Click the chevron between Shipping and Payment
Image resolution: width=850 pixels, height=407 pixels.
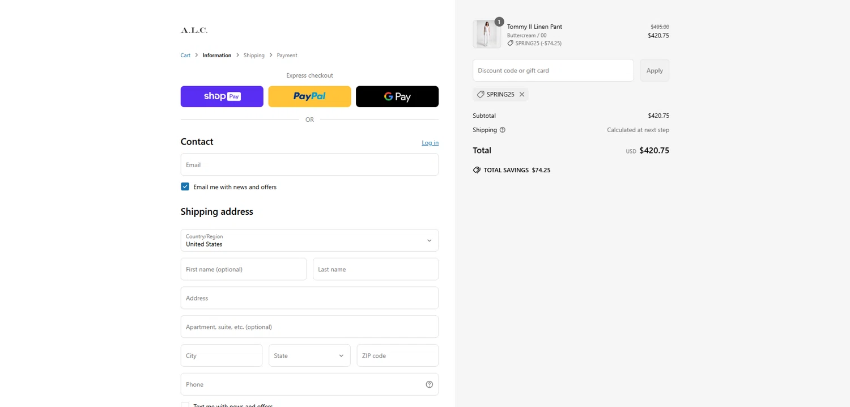[x=271, y=55]
